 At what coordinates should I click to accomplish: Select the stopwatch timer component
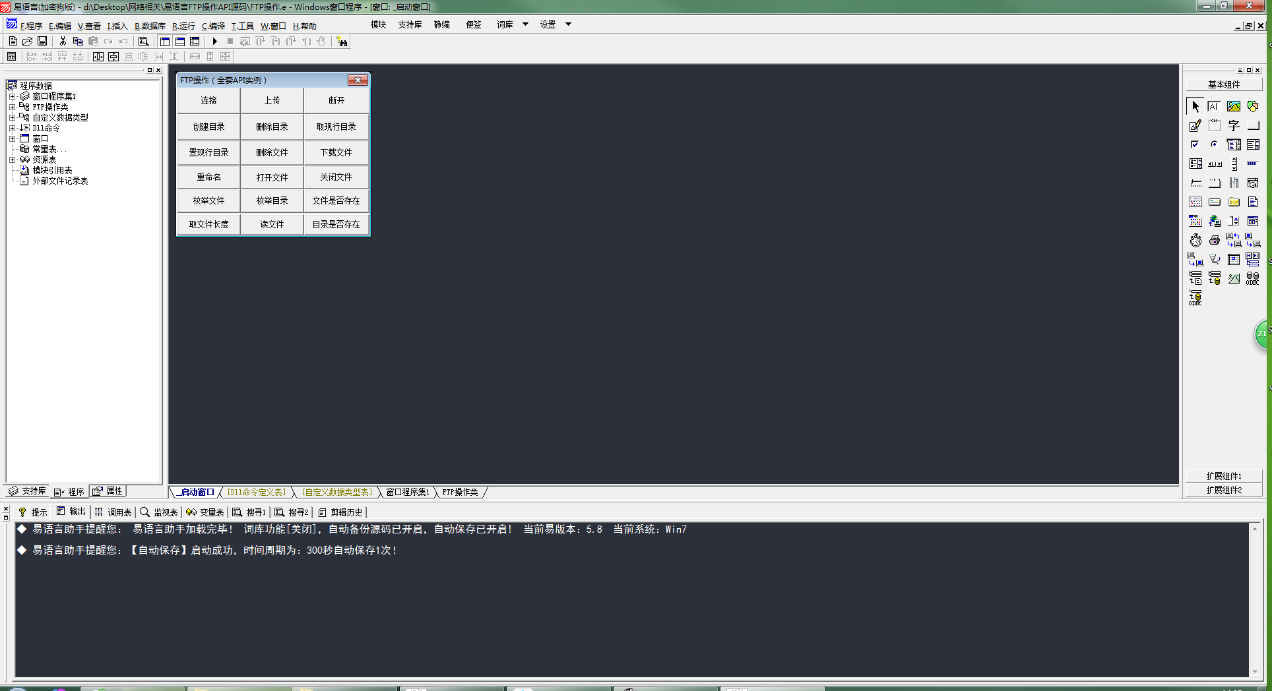tap(1195, 240)
